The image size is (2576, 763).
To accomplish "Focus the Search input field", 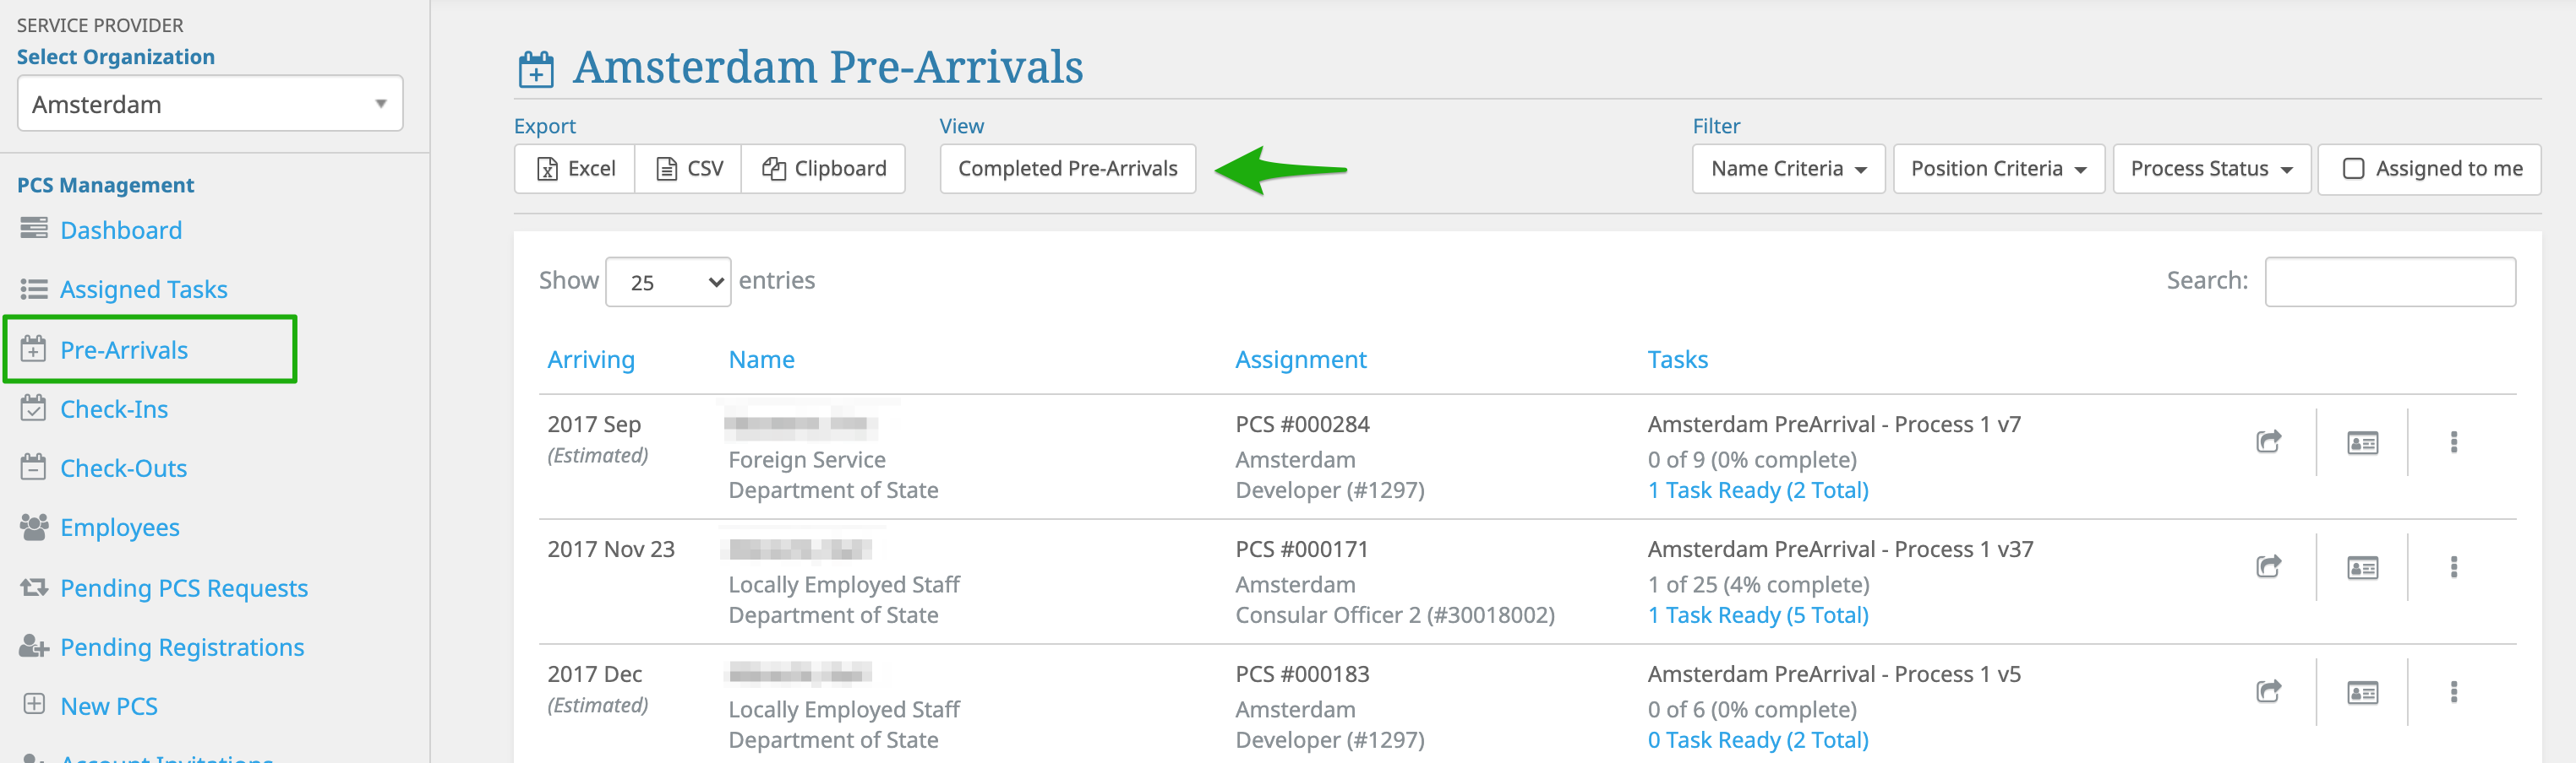I will click(x=2389, y=282).
